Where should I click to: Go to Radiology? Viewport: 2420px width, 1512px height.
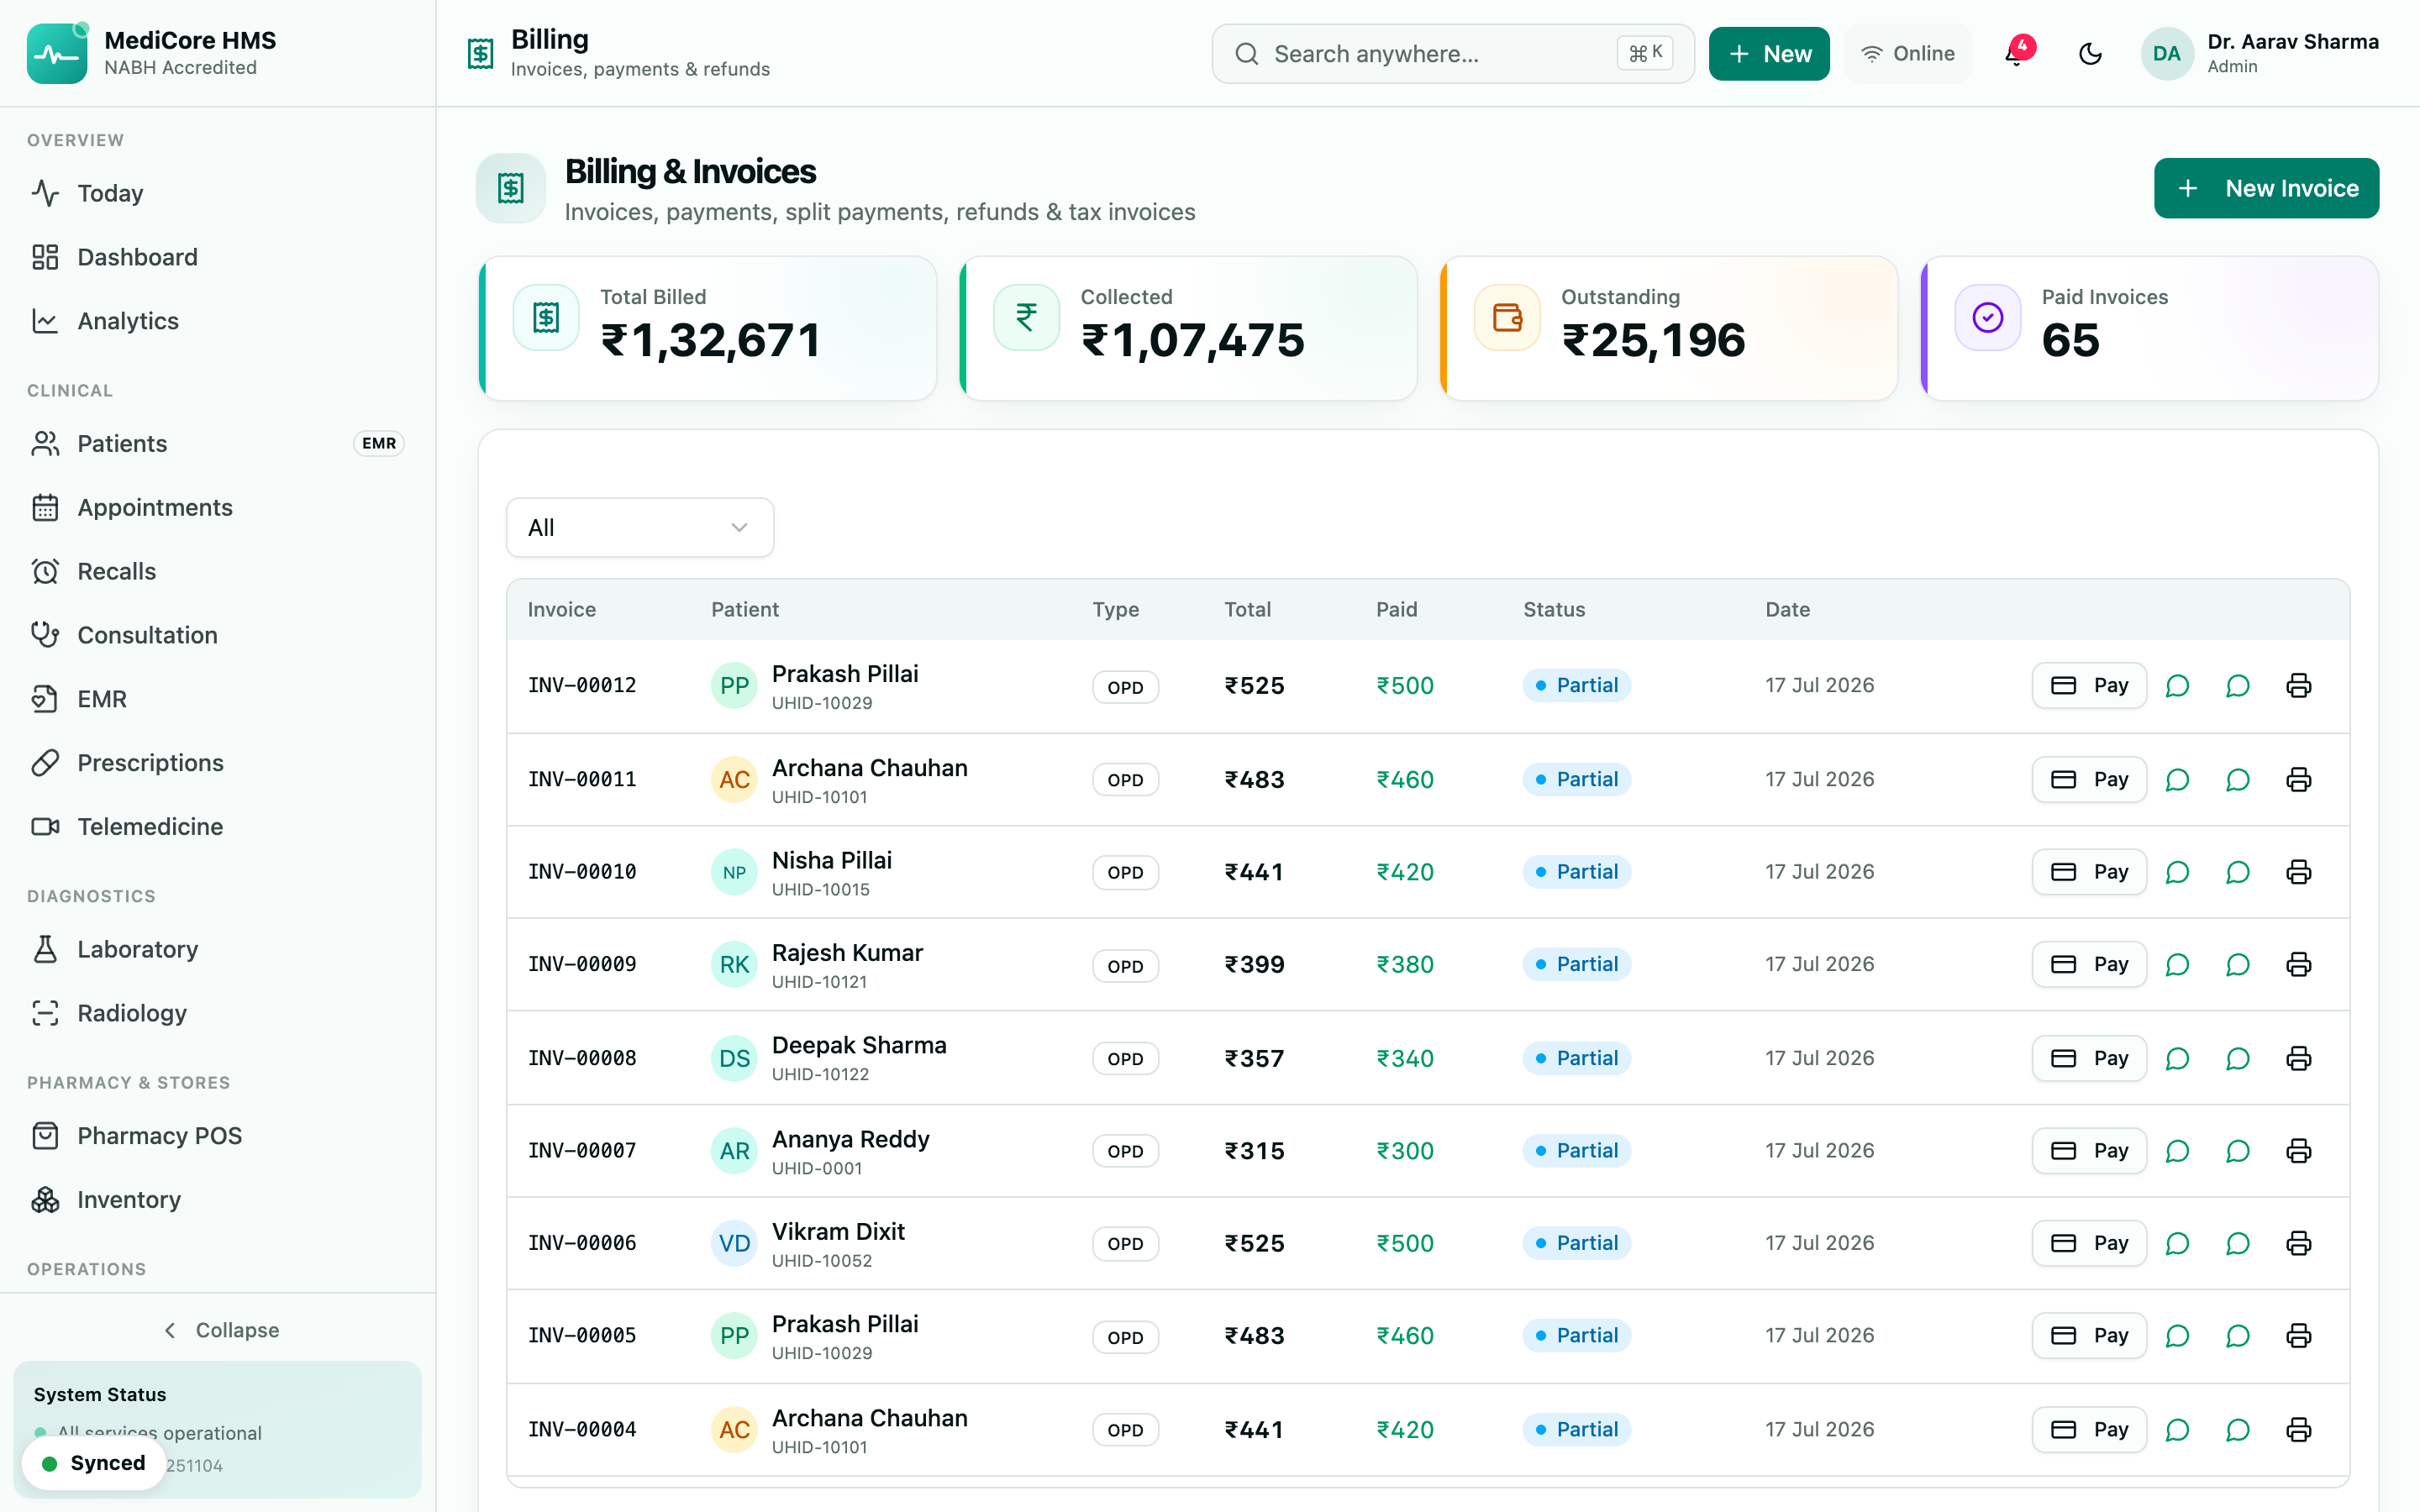(x=218, y=1013)
